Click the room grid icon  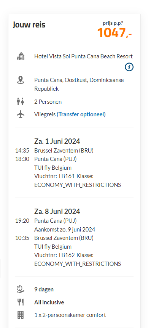(x=21, y=315)
